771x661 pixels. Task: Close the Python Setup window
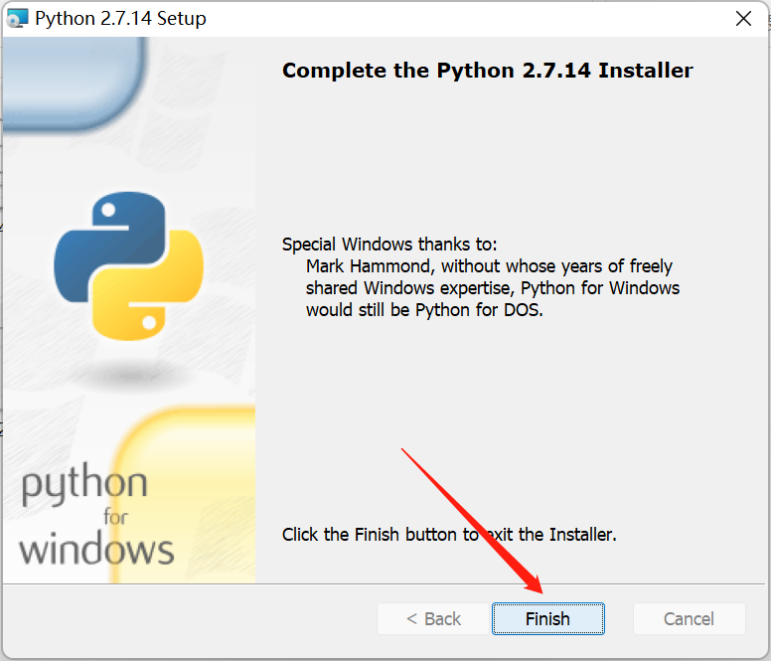tap(742, 19)
